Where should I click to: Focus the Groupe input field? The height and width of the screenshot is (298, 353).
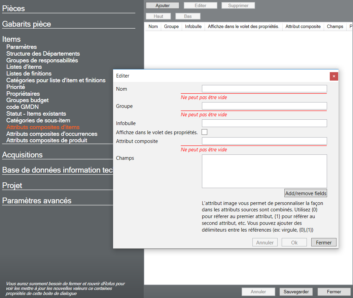[264, 106]
